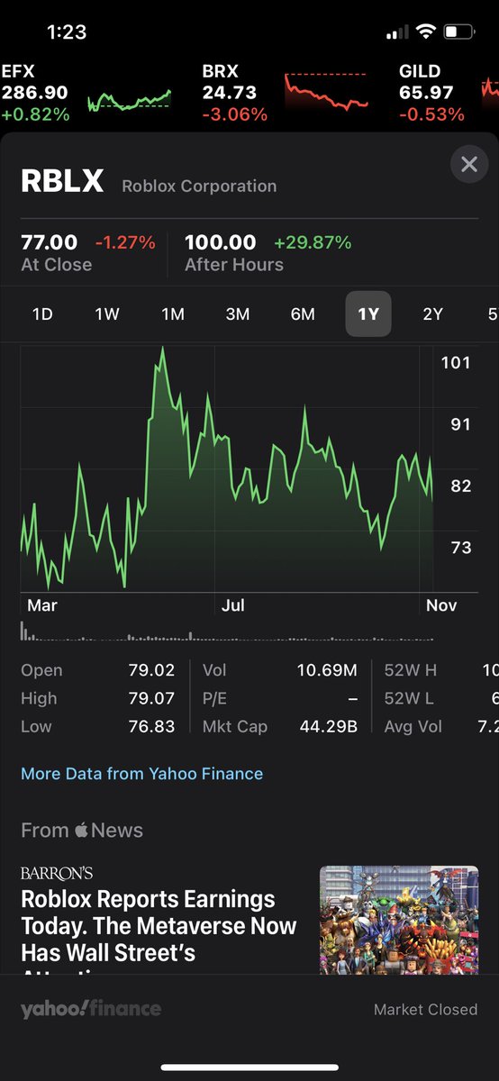Screen dimensions: 499x1081
Task: Tap the GILD ticker in the top strip
Action: tap(432, 93)
